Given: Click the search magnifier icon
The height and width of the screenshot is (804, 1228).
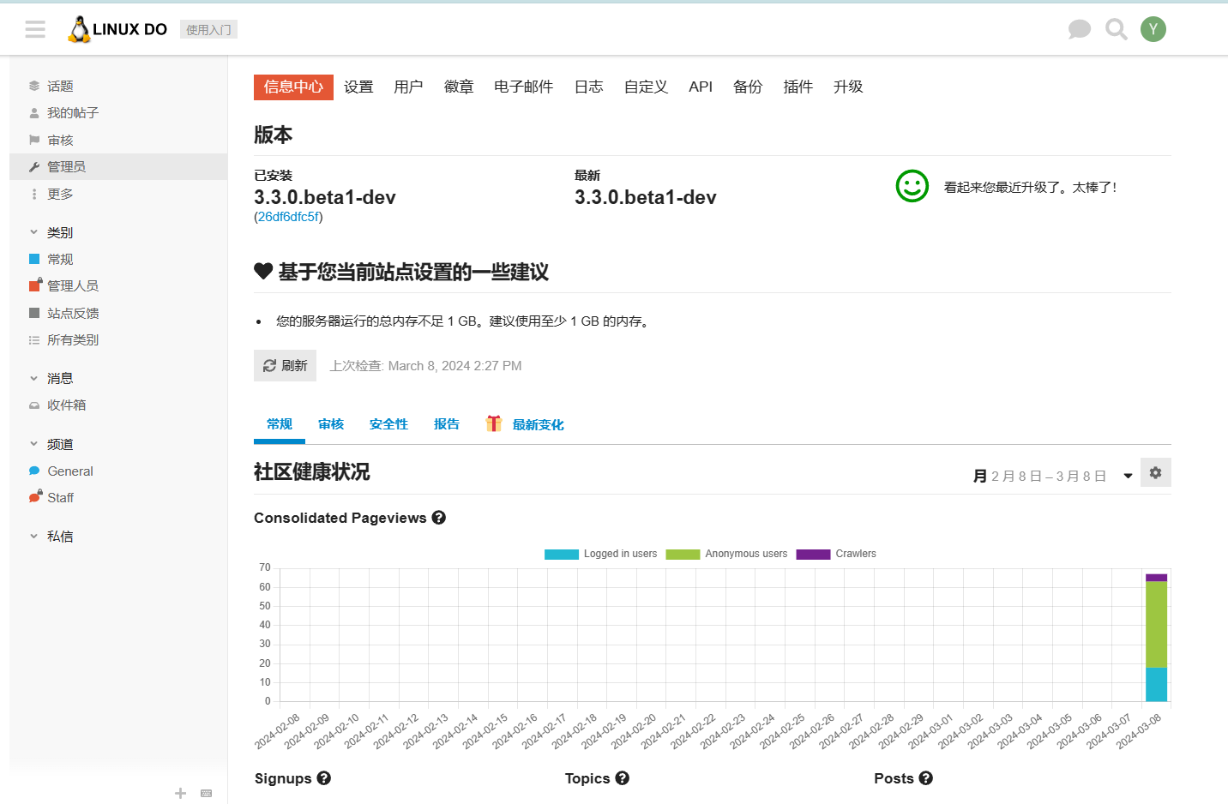Looking at the screenshot, I should coord(1116,30).
